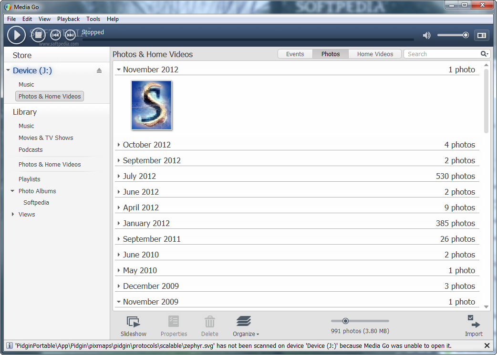
Task: Delete the selected photo
Action: click(209, 326)
